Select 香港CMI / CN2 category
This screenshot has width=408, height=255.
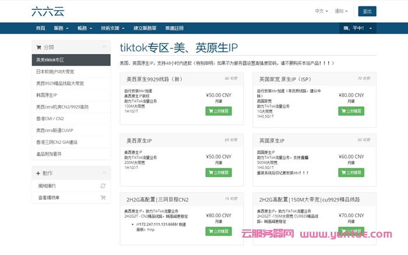(x=50, y=118)
